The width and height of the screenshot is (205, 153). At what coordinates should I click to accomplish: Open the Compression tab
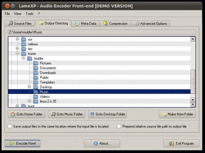click(115, 23)
